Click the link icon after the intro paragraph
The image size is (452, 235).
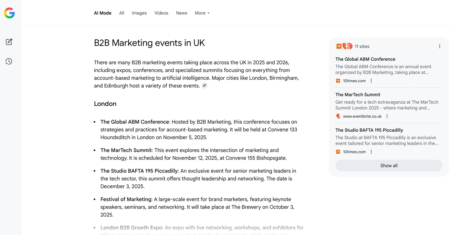coord(205,86)
